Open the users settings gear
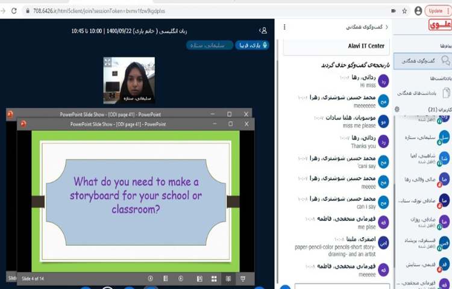This screenshot has height=289, width=452. [397, 109]
